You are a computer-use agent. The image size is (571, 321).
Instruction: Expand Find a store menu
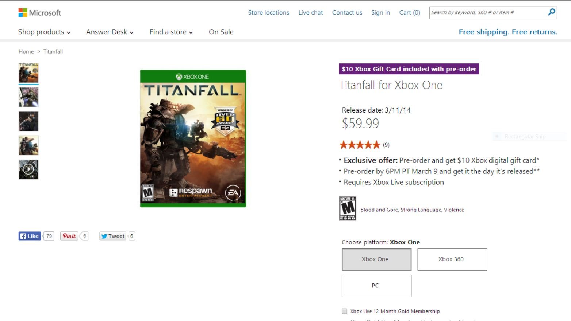pyautogui.click(x=171, y=32)
